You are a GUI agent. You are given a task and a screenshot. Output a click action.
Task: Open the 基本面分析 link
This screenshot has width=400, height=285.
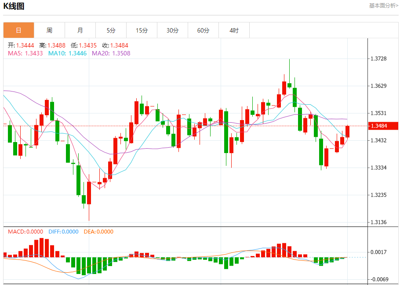pyautogui.click(x=383, y=6)
